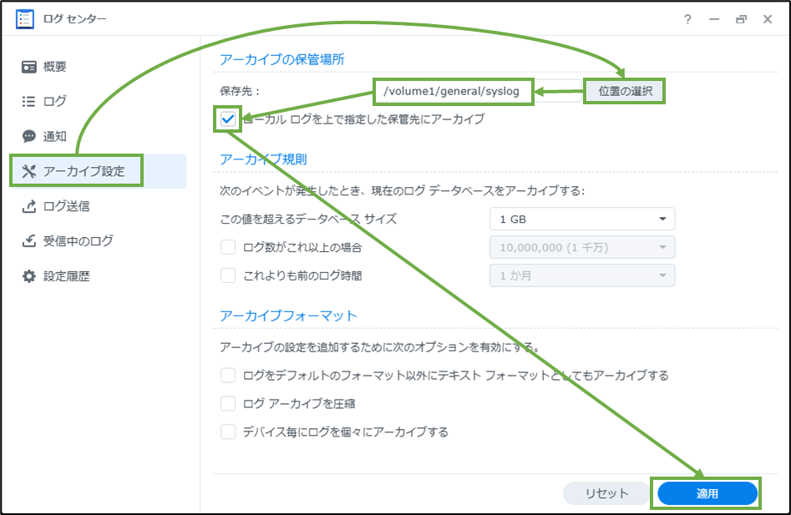Screen dimensions: 791x515
Task: Click the Log Center app icon in title bar
Action: pyautogui.click(x=25, y=19)
